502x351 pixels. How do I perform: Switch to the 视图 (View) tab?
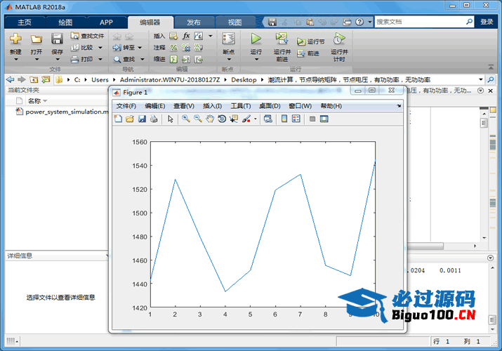[x=235, y=22]
